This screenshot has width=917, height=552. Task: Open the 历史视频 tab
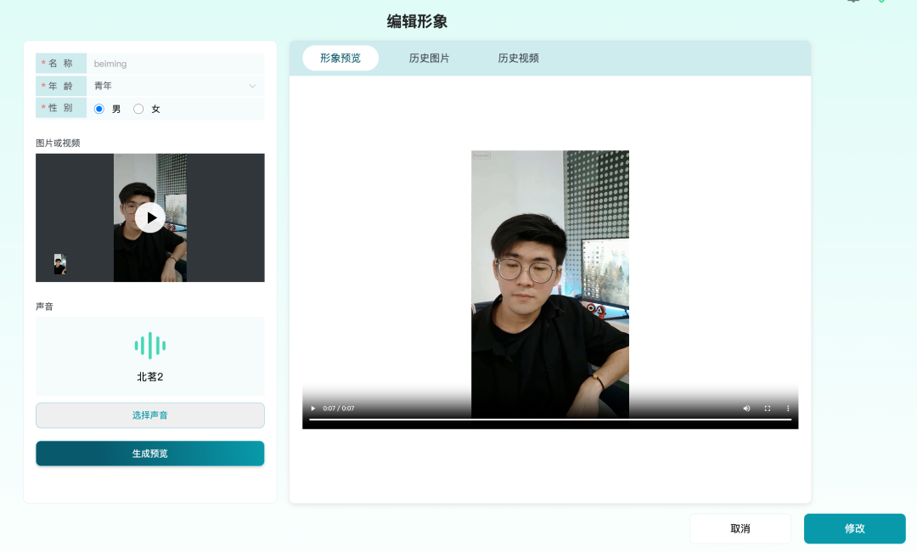[519, 59]
